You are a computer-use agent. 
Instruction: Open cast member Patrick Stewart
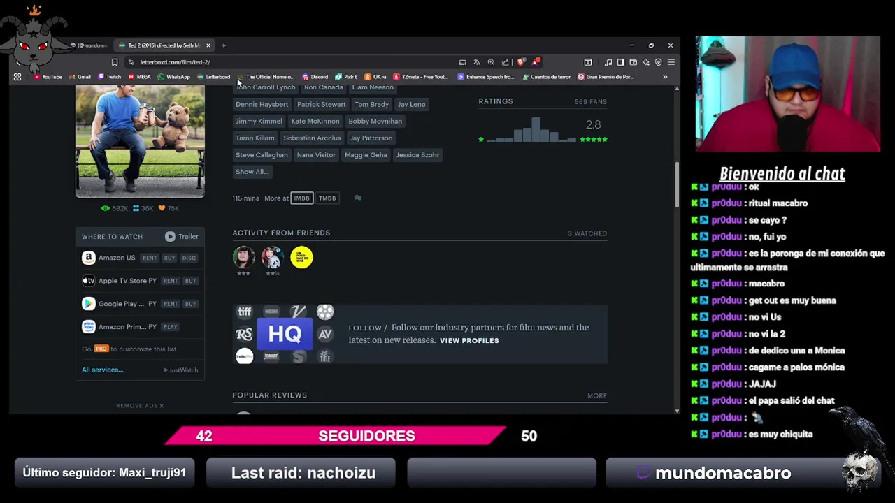[321, 105]
